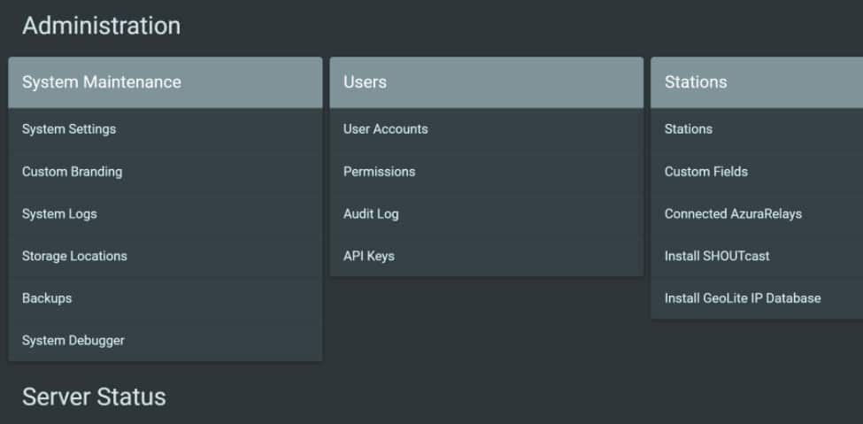Edit Custom Fields
This screenshot has height=424, width=863.
tap(706, 172)
